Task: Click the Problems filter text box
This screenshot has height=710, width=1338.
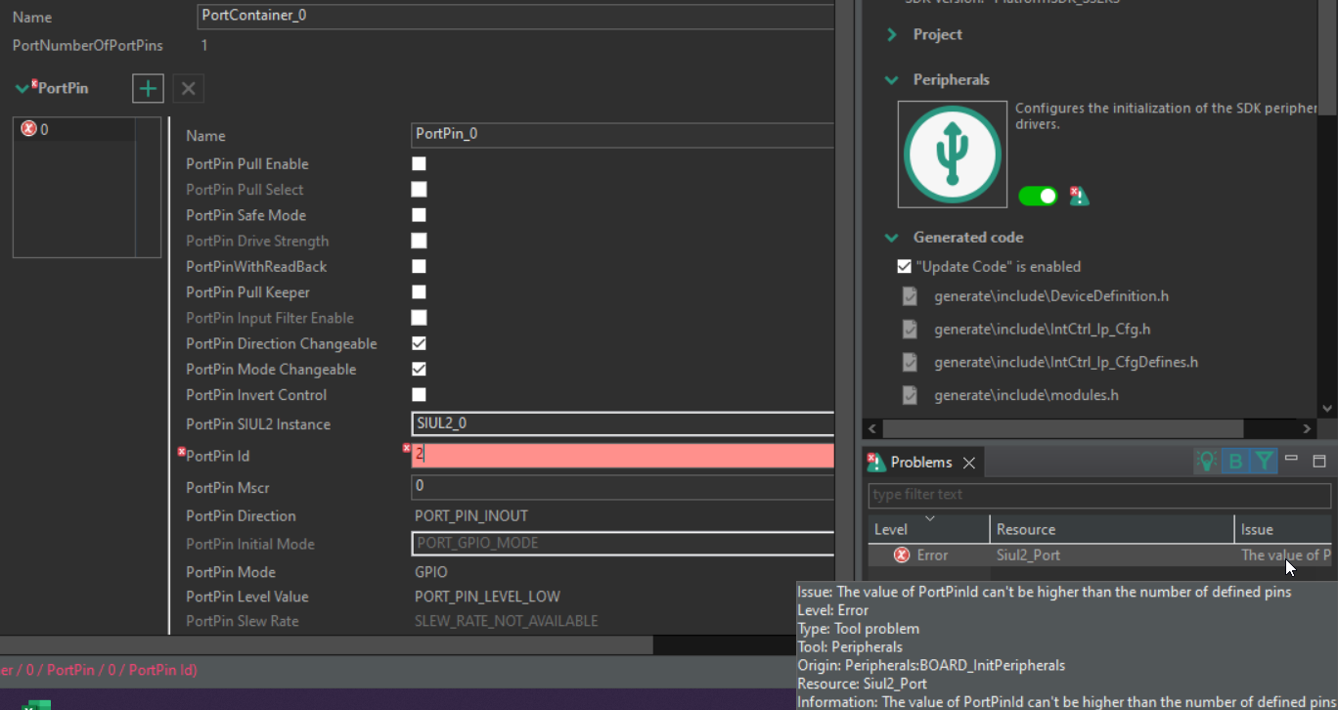Action: (x=1099, y=495)
